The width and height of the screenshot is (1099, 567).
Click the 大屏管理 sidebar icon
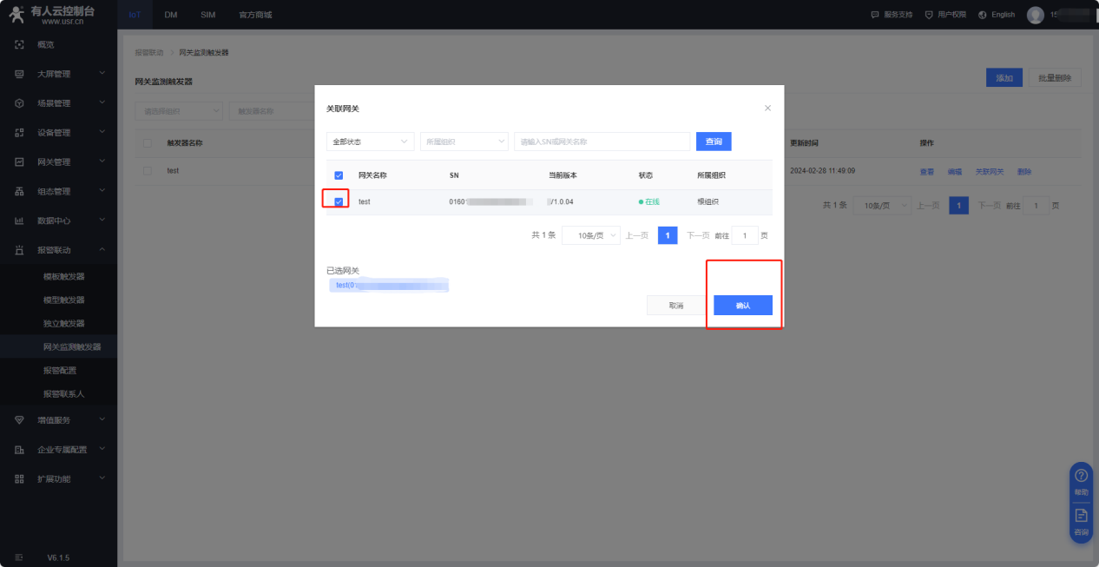click(19, 74)
